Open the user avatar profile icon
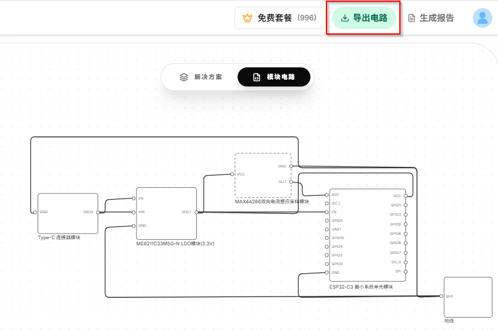The height and width of the screenshot is (330, 498). click(482, 18)
